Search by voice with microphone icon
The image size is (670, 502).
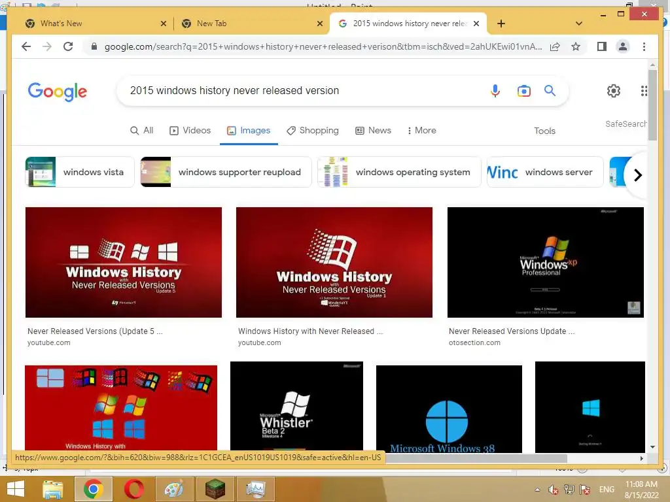point(495,90)
